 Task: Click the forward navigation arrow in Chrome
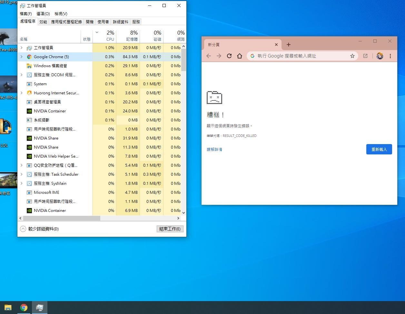click(219, 56)
